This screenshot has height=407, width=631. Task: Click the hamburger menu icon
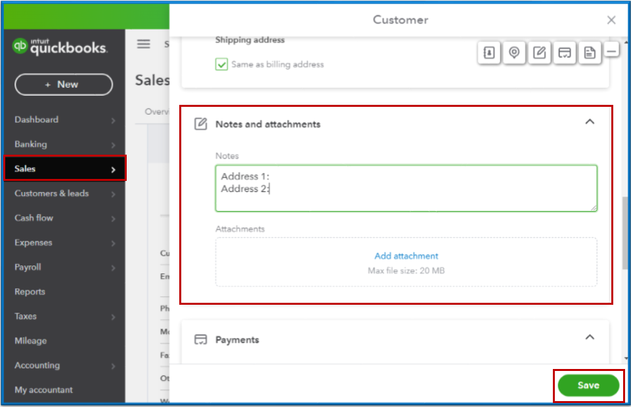pos(143,44)
